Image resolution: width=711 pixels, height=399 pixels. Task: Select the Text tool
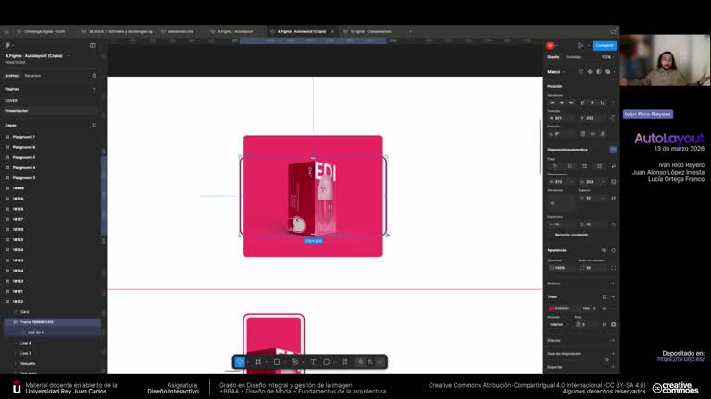coord(313,362)
